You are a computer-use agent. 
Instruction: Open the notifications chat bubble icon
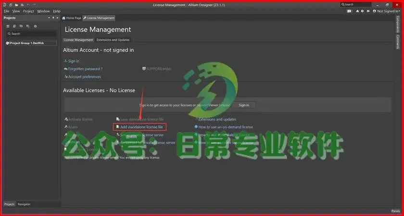click(349, 12)
